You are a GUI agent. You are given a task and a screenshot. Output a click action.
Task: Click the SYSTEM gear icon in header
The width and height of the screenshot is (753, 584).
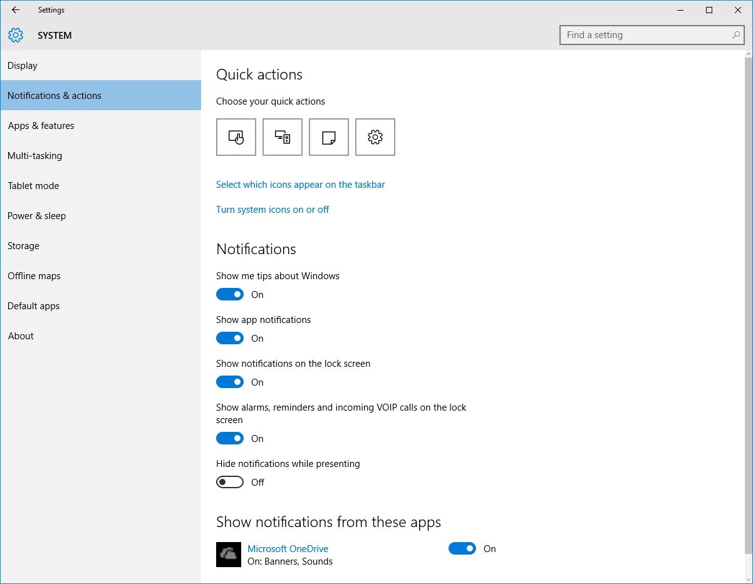[16, 35]
